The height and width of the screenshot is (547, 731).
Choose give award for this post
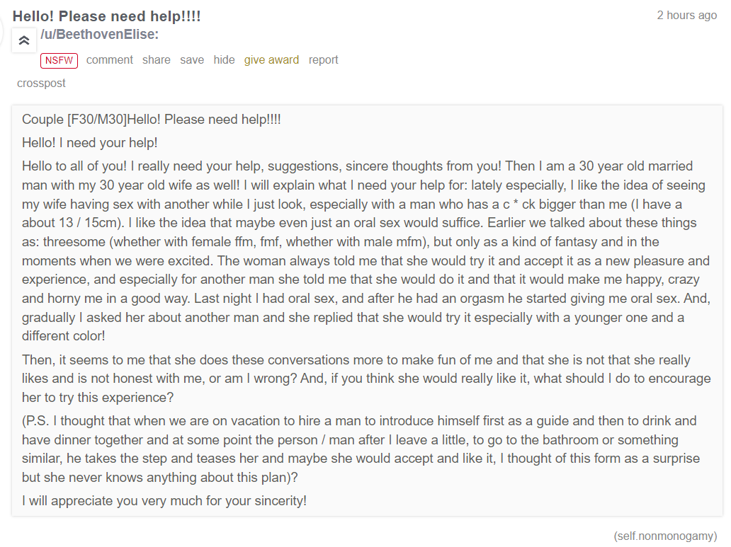click(x=272, y=60)
